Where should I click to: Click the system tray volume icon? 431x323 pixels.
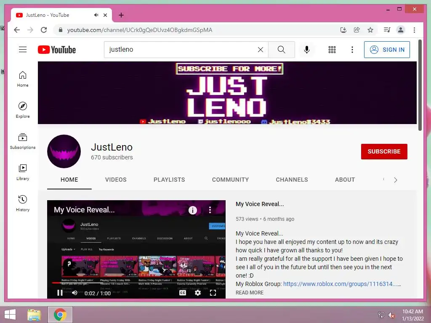pos(391,315)
